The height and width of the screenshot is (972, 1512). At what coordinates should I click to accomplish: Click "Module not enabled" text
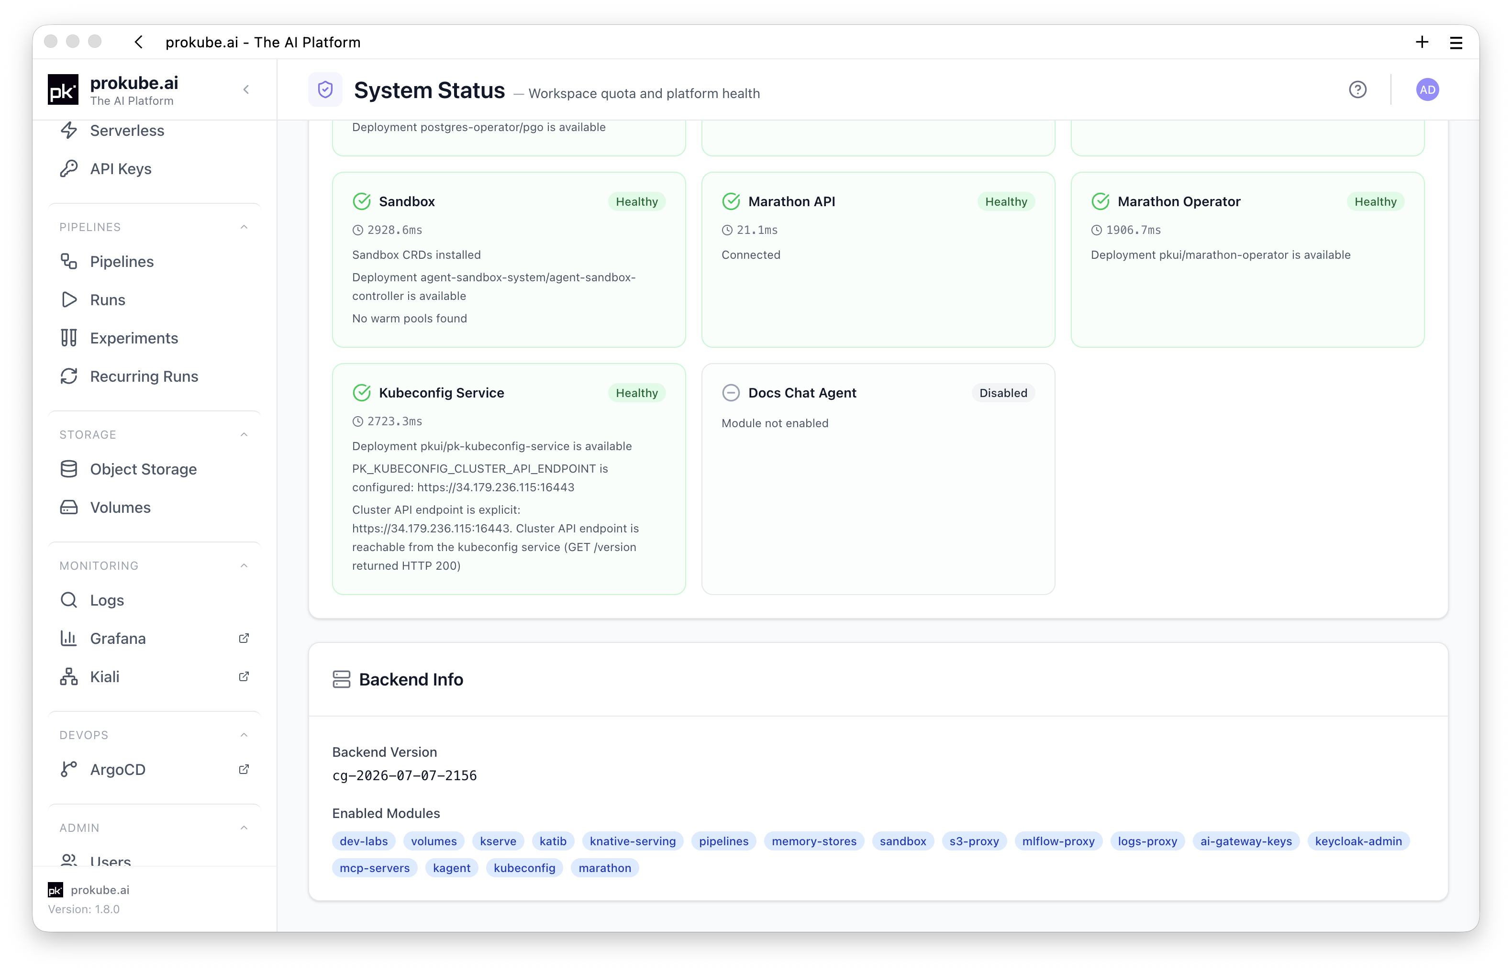pos(775,423)
